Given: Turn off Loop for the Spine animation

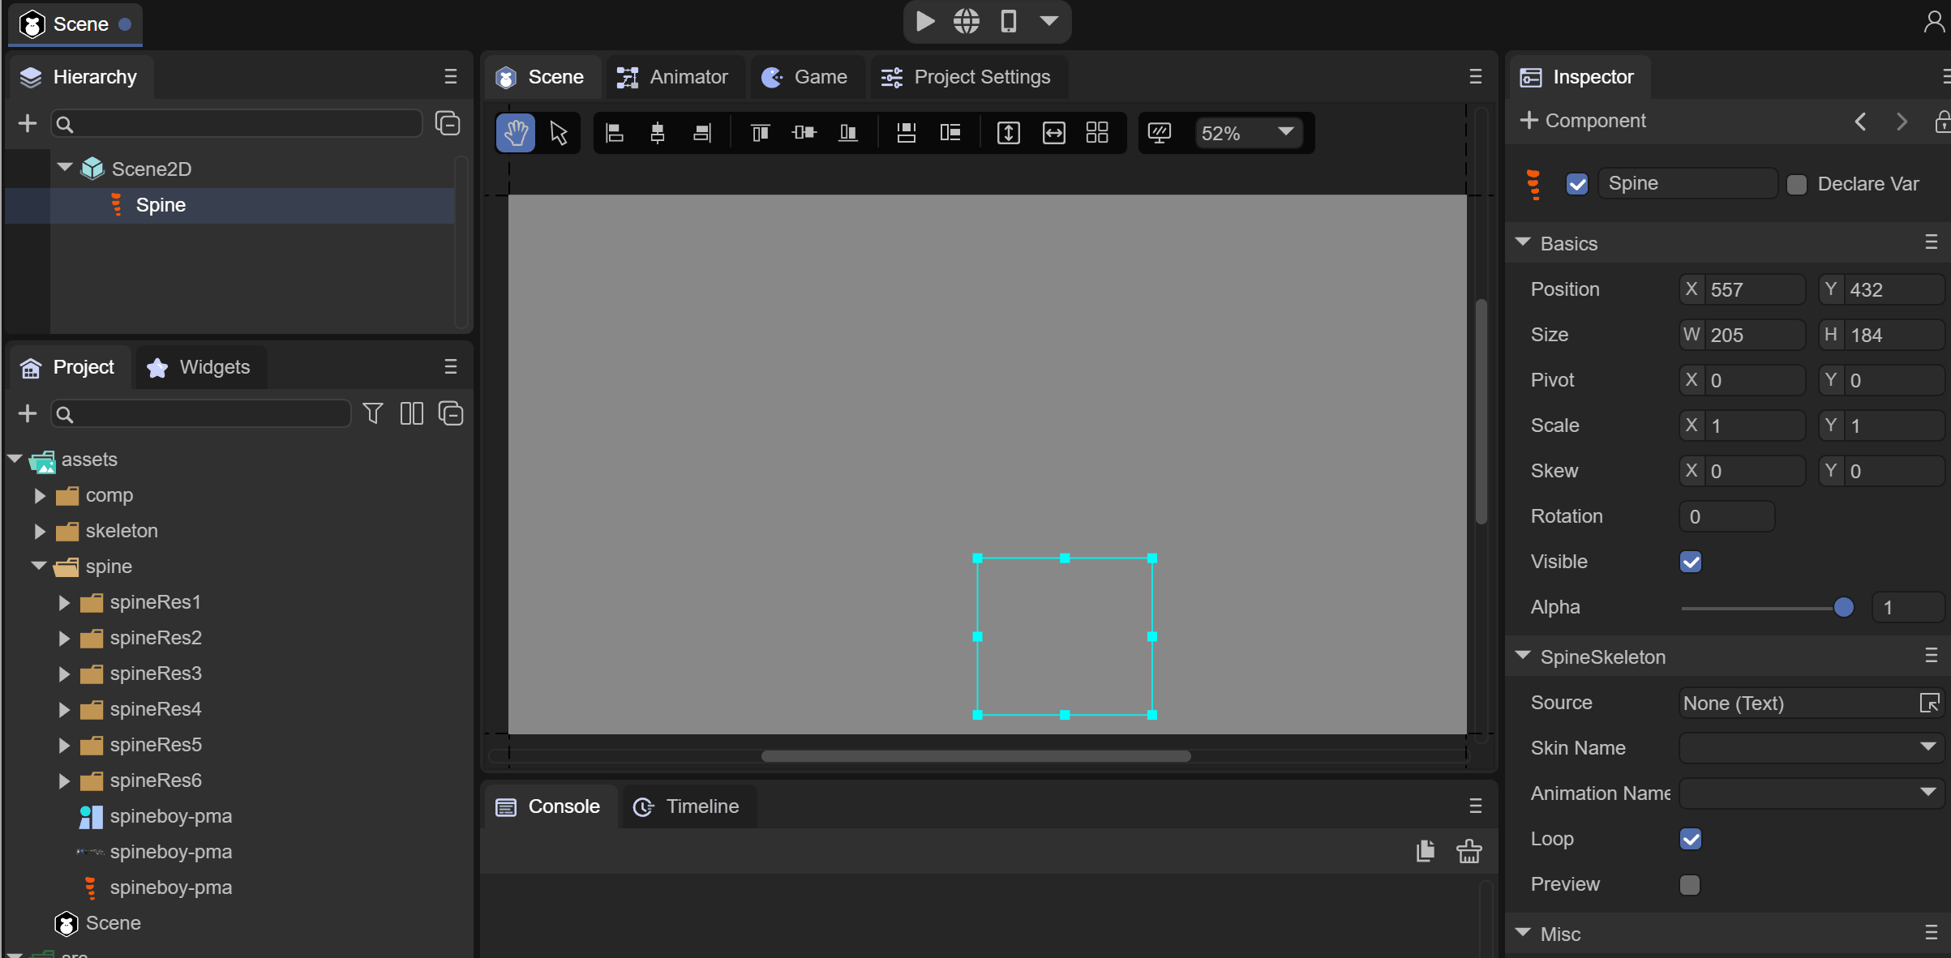Looking at the screenshot, I should [1692, 839].
